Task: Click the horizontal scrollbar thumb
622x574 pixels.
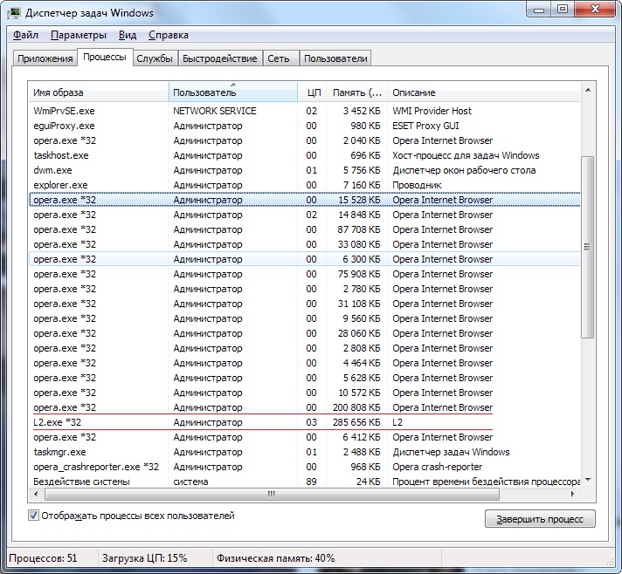Action: [x=272, y=494]
